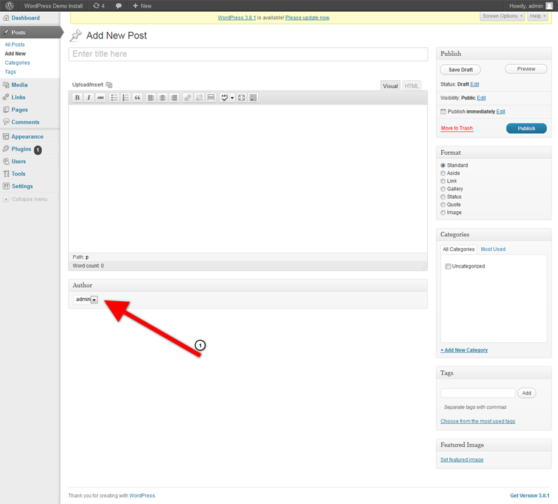This screenshot has width=558, height=504.
Task: Open updates icon showing 4
Action: click(x=98, y=6)
